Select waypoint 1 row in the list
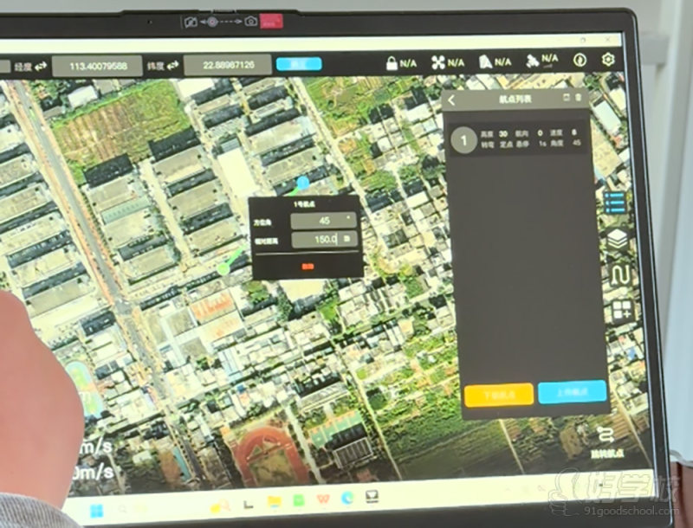Image resolution: width=693 pixels, height=528 pixels. 517,138
